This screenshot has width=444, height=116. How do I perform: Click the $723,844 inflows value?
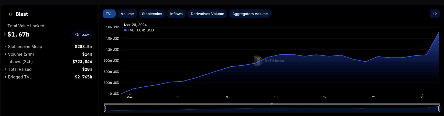tap(82, 62)
